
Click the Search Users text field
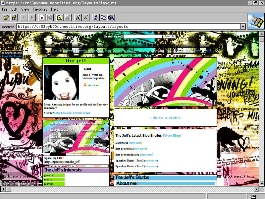[x=143, y=36]
